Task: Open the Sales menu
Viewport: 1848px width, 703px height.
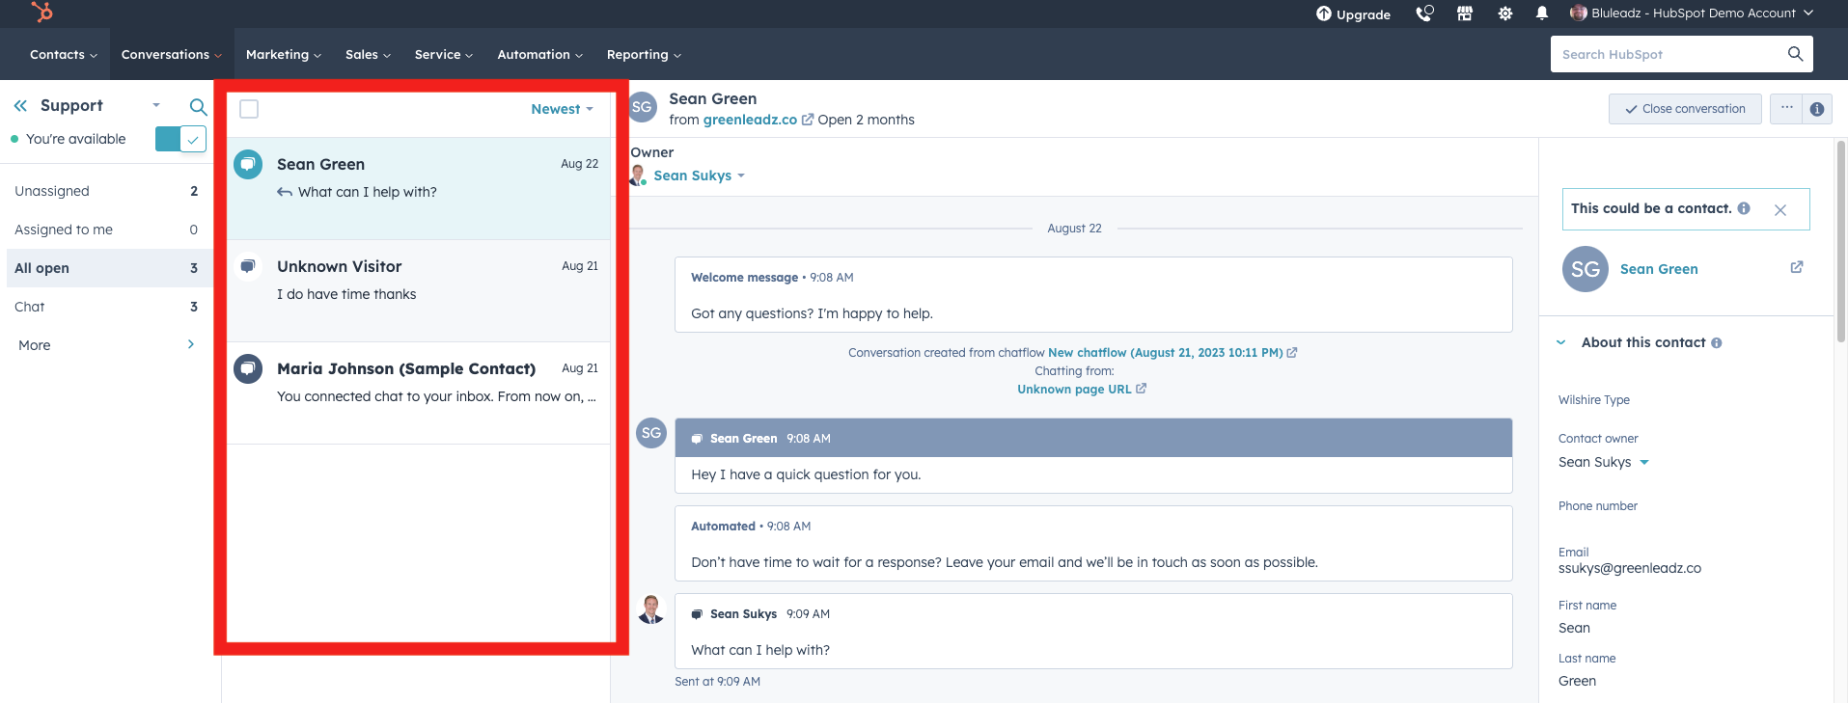Action: 368,54
